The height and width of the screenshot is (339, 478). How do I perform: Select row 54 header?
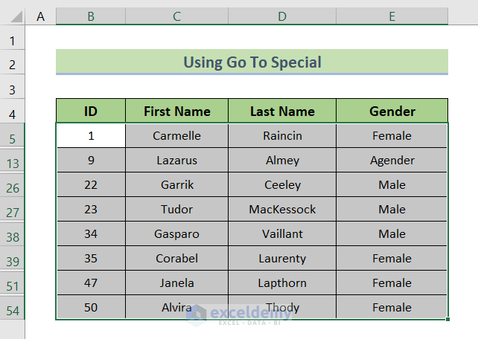click(13, 311)
